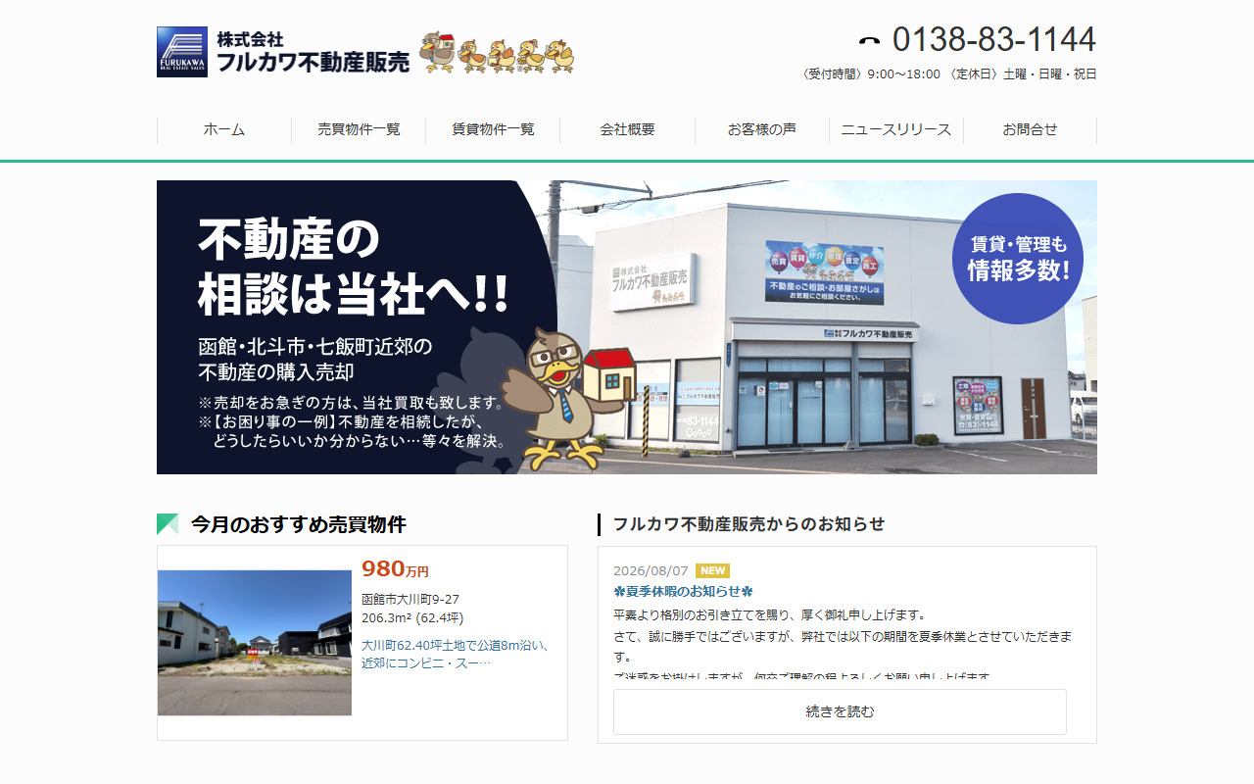1254x784 pixels.
Task: Click the 980万円 property price
Action: point(395,569)
